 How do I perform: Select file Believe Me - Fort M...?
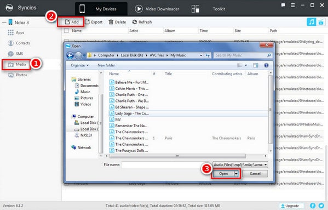129,82
